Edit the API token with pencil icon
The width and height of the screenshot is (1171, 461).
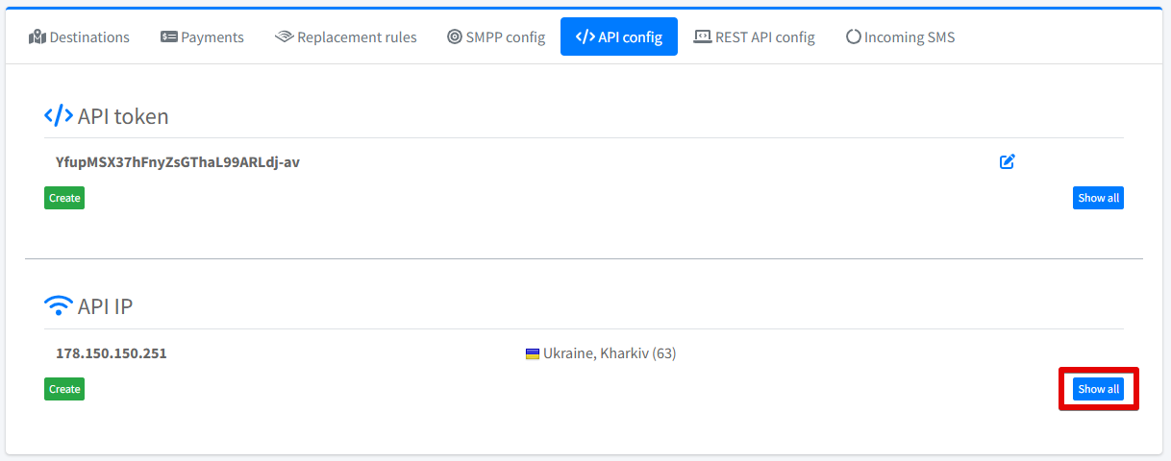coord(1007,161)
